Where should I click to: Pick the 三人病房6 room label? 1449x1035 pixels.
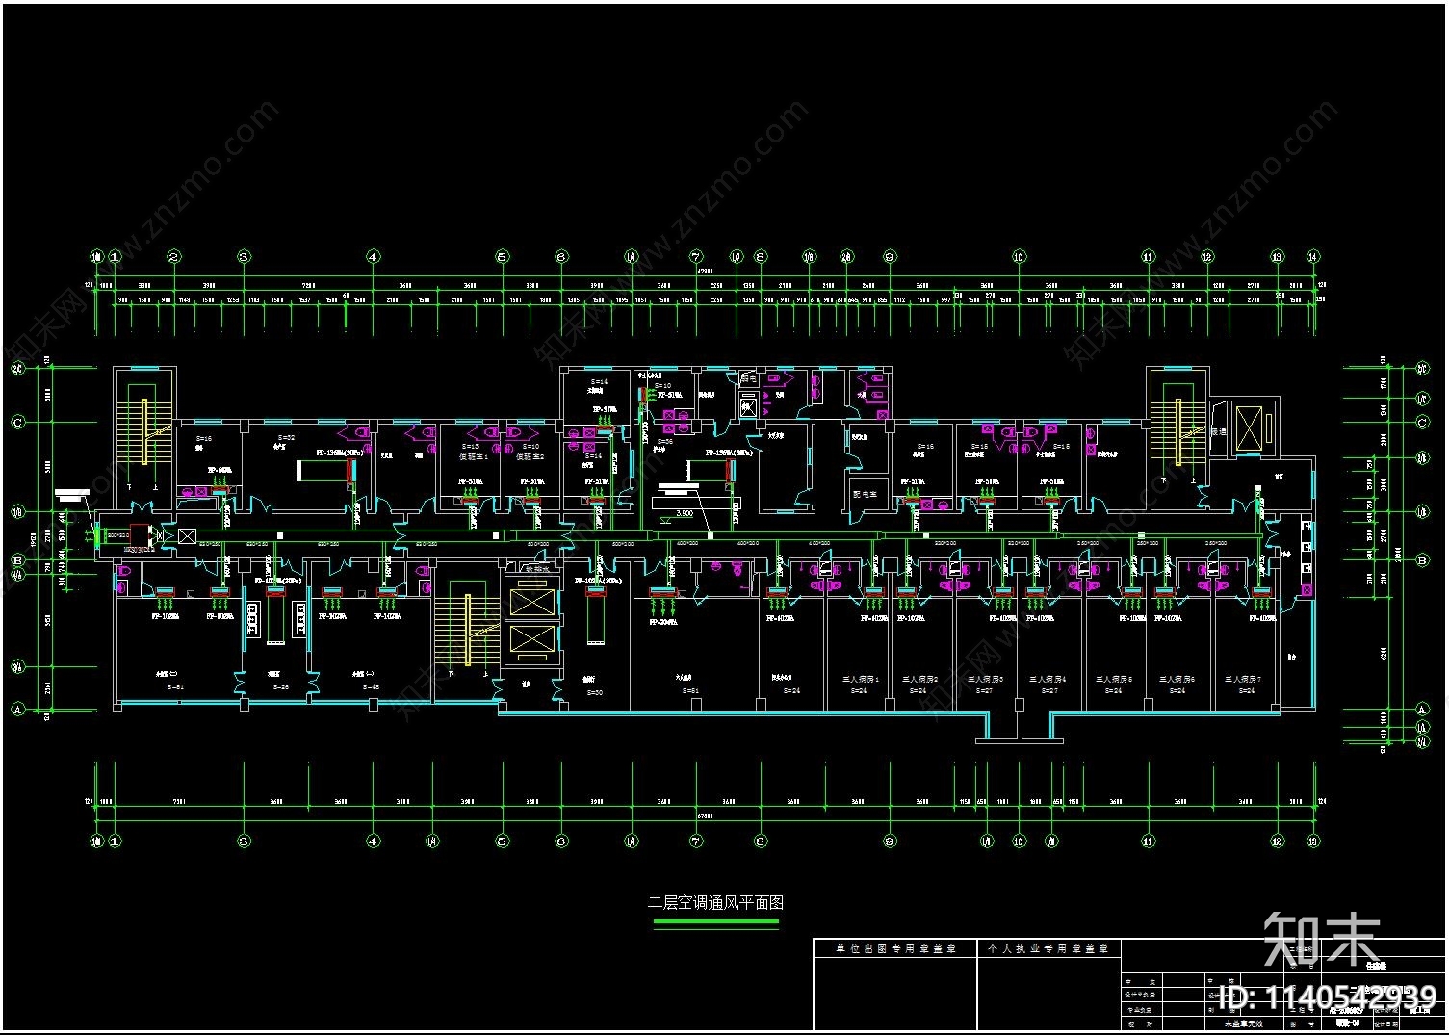coord(1177,680)
